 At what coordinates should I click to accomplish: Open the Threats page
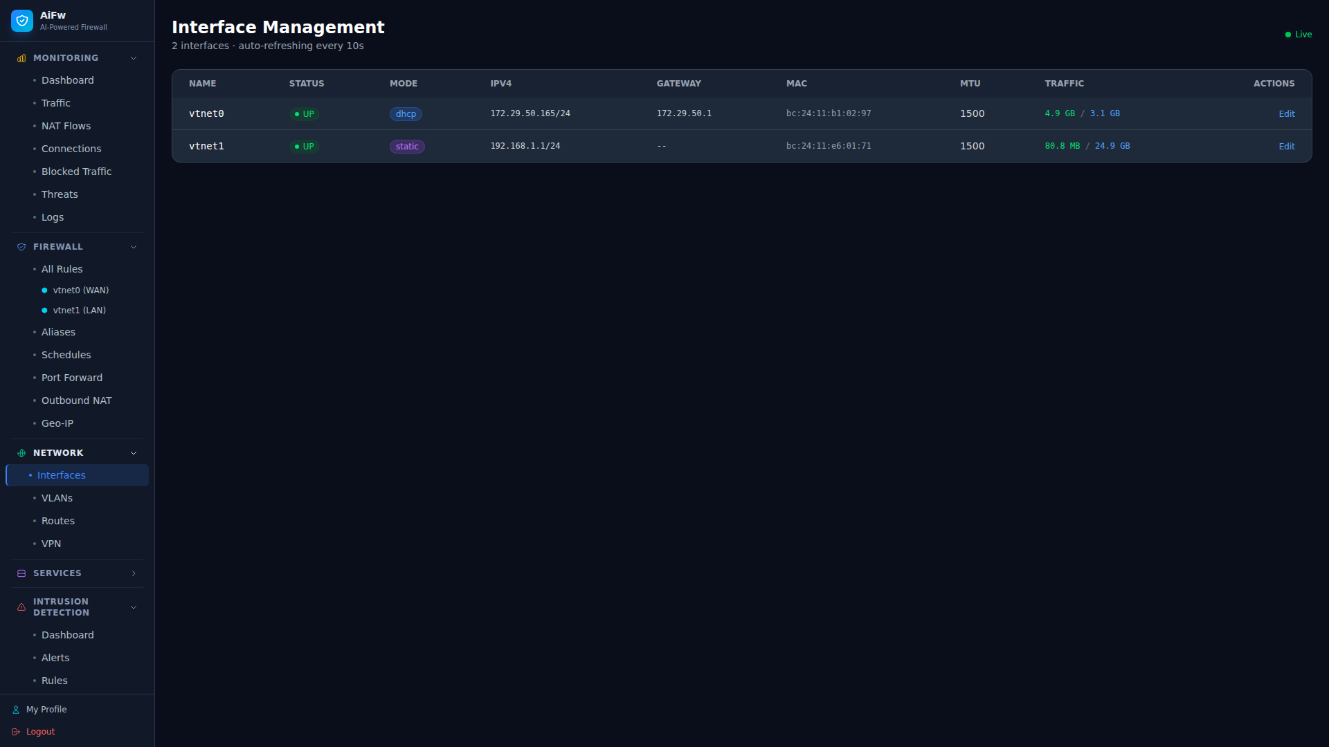77,194
